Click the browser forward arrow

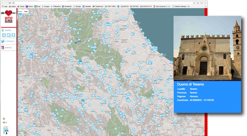pyautogui.click(x=6, y=3)
